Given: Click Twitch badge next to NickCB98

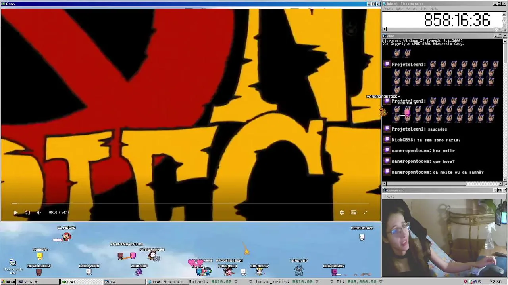Looking at the screenshot, I should pos(387,140).
